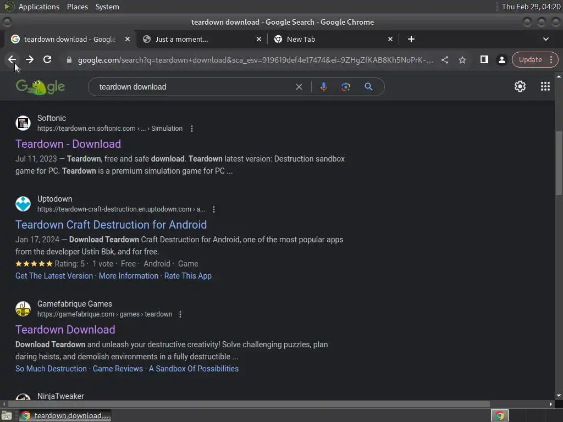563x422 pixels.
Task: Focus the Google search input field
Action: 194,87
